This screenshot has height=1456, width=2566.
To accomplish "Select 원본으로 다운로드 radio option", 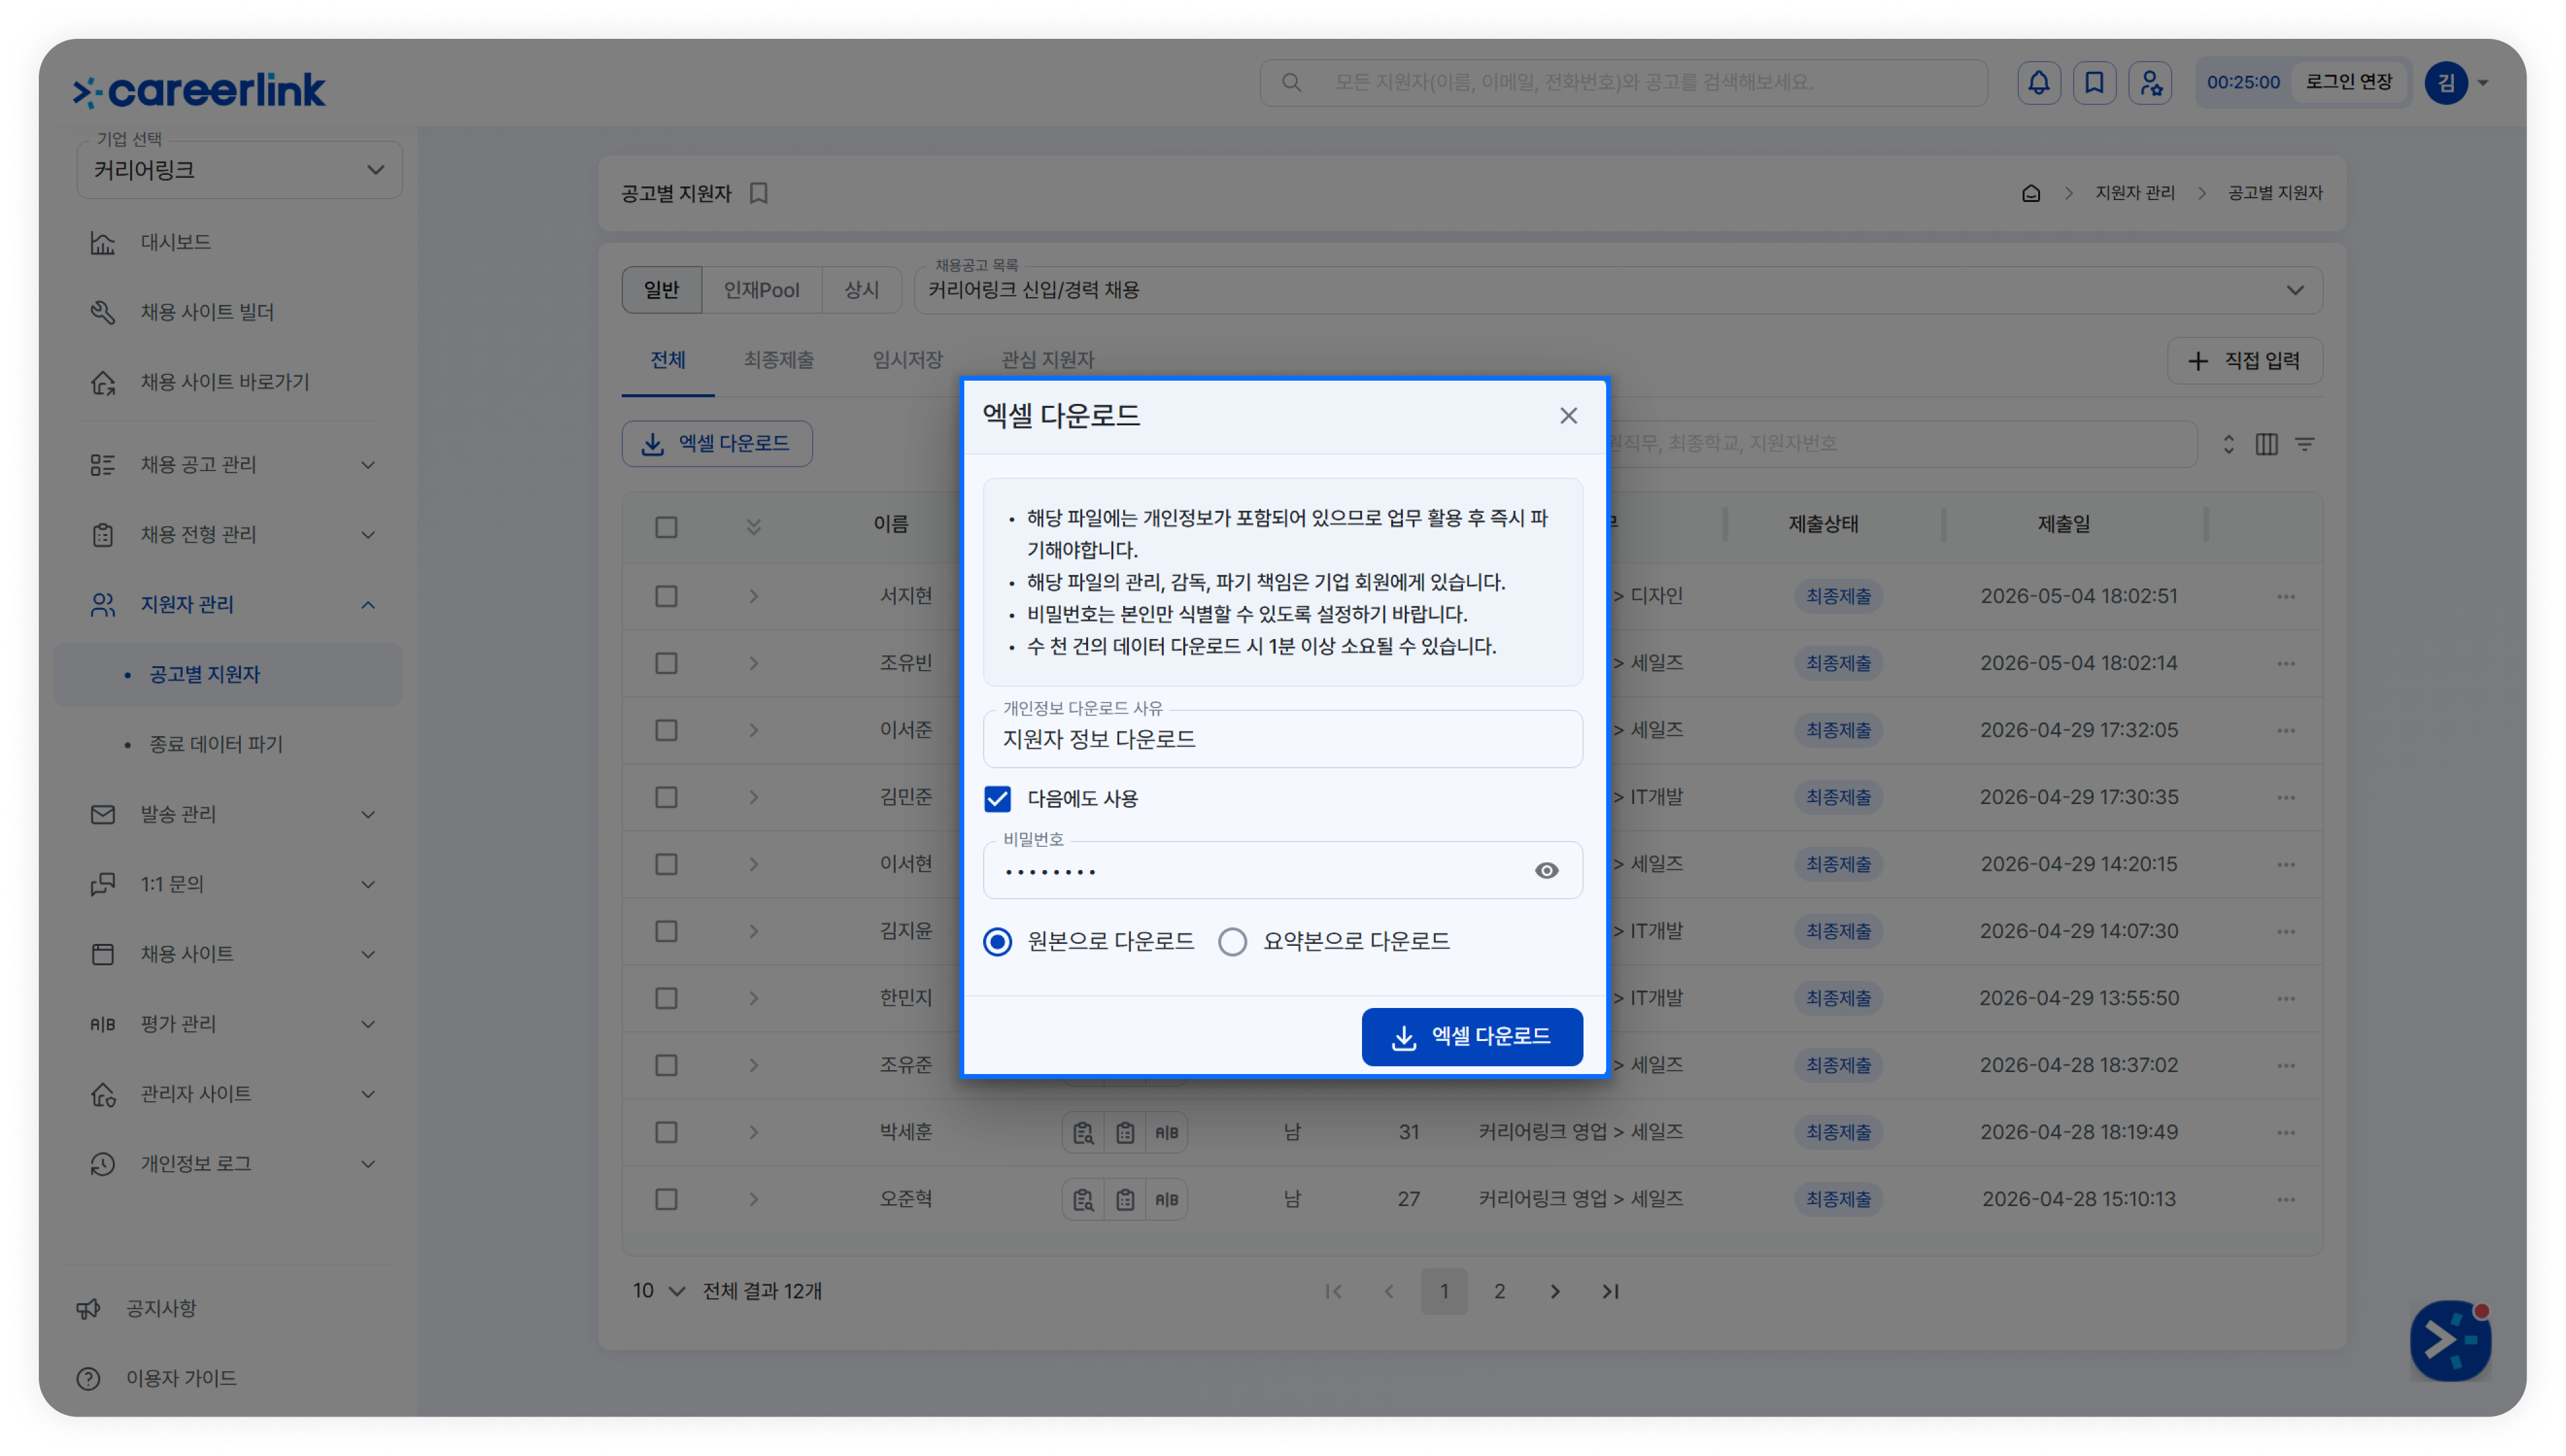I will 997,942.
